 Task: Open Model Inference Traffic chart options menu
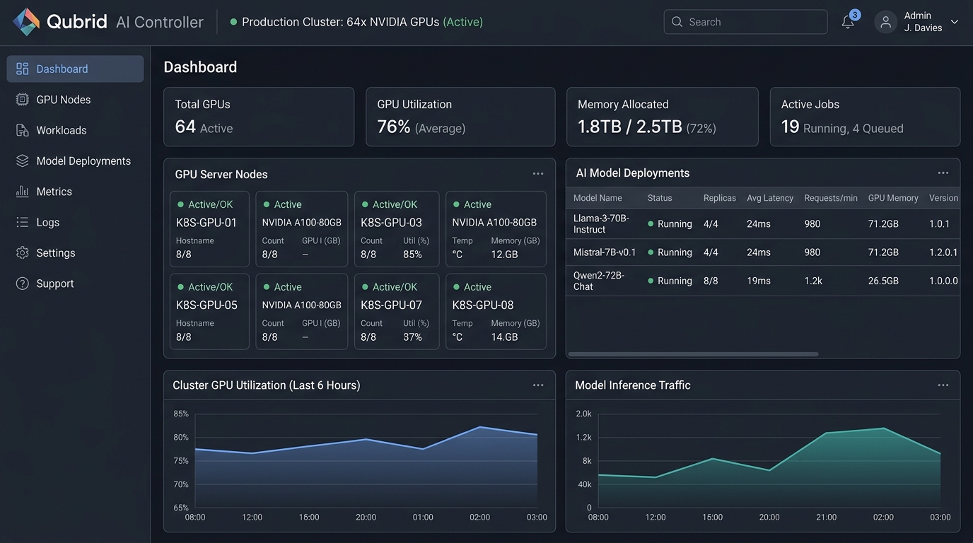(943, 385)
